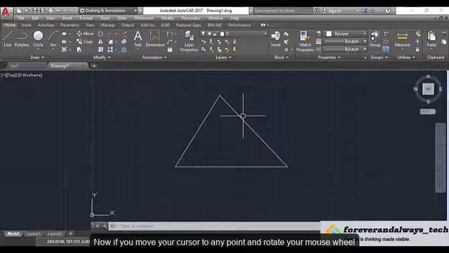Open the AutoCAD application menu button
449x253 pixels.
[6, 13]
